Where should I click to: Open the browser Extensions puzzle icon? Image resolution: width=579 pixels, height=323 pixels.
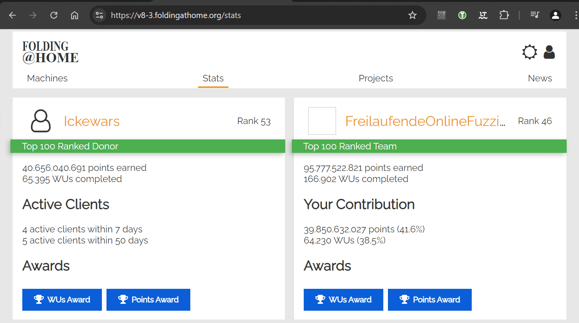[x=504, y=15]
